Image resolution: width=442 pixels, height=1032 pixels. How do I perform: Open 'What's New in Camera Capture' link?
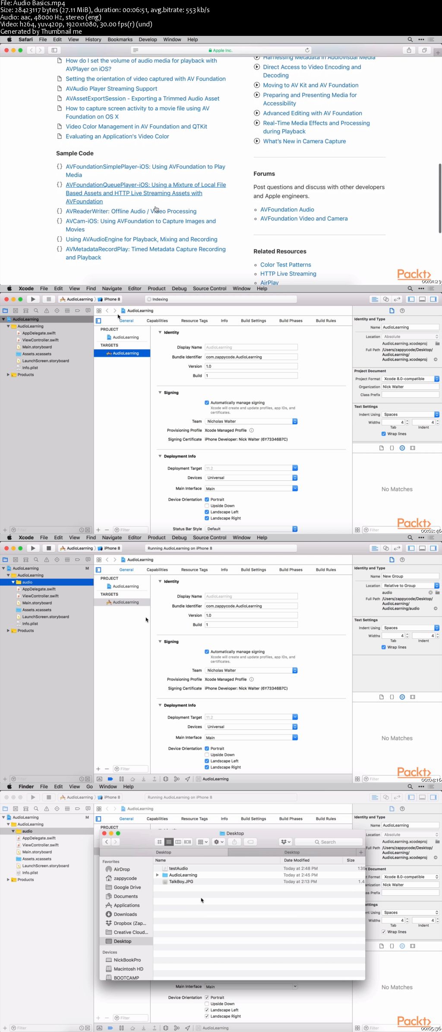pos(304,141)
